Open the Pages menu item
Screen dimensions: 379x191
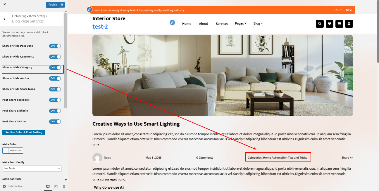[x=241, y=24]
